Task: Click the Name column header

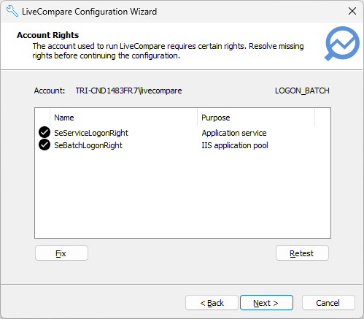Action: tap(123, 118)
